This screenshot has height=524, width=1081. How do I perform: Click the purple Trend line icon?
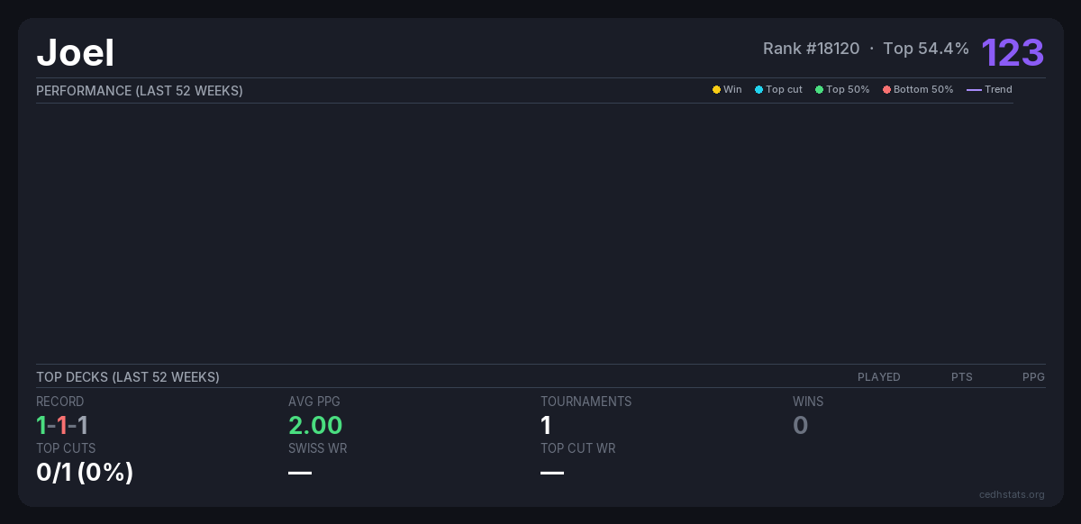point(974,90)
